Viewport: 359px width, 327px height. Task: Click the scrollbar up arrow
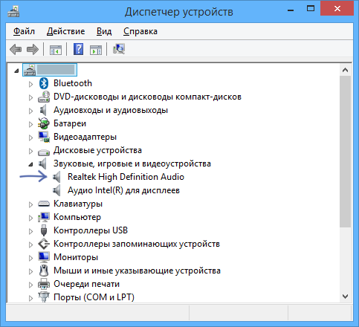click(345, 70)
